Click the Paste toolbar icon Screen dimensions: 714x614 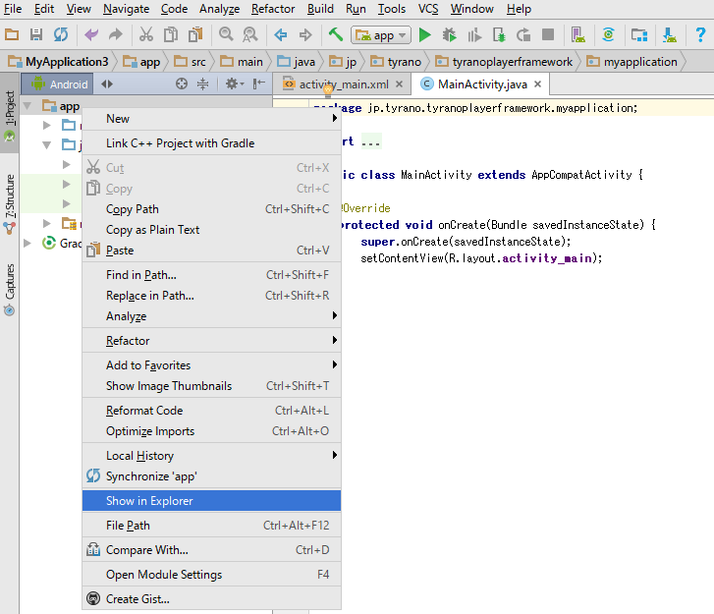pyautogui.click(x=195, y=34)
